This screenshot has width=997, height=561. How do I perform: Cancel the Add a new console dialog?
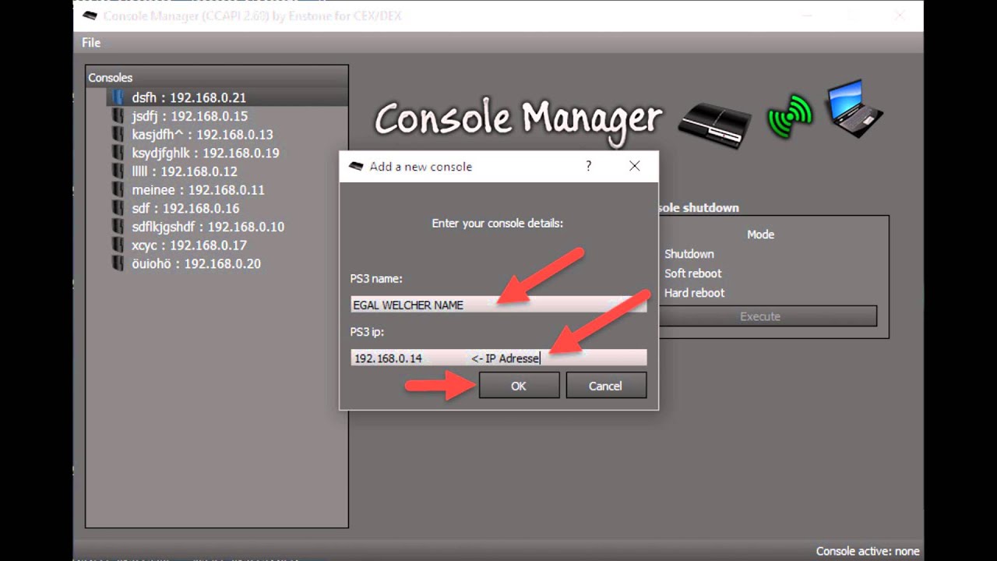click(606, 386)
